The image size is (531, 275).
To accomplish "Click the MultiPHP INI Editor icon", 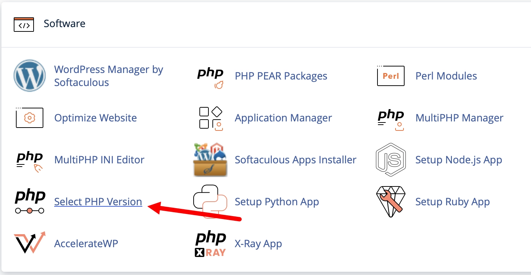I will 30,161.
